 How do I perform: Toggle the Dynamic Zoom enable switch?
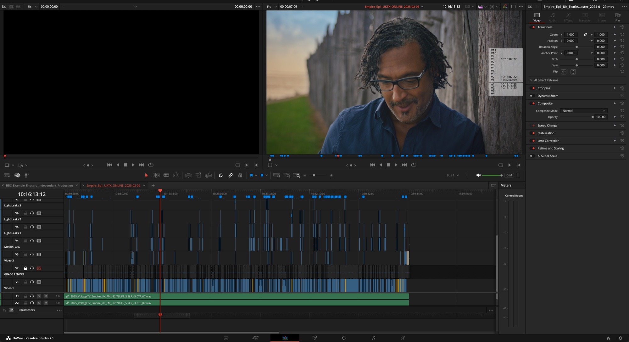[532, 96]
